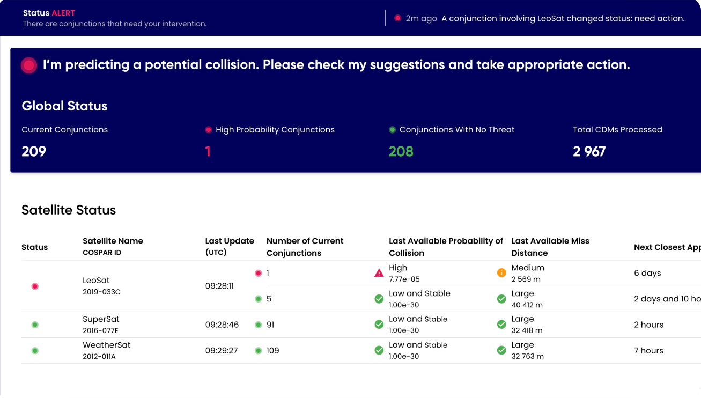This screenshot has height=398, width=701.
Task: Click the '2 hours' next closest approach cell
Action: coord(648,325)
